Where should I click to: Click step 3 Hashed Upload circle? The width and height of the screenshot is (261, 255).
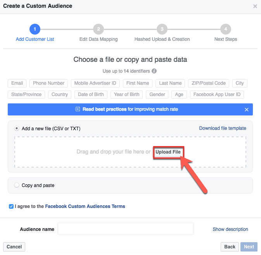click(162, 29)
